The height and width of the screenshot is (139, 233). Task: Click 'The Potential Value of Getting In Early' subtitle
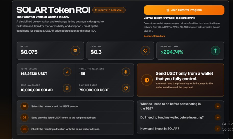click(43, 17)
